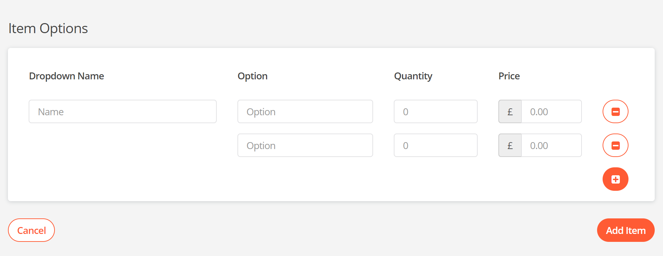The width and height of the screenshot is (663, 256).
Task: Select the first Quantity input box
Action: 436,111
